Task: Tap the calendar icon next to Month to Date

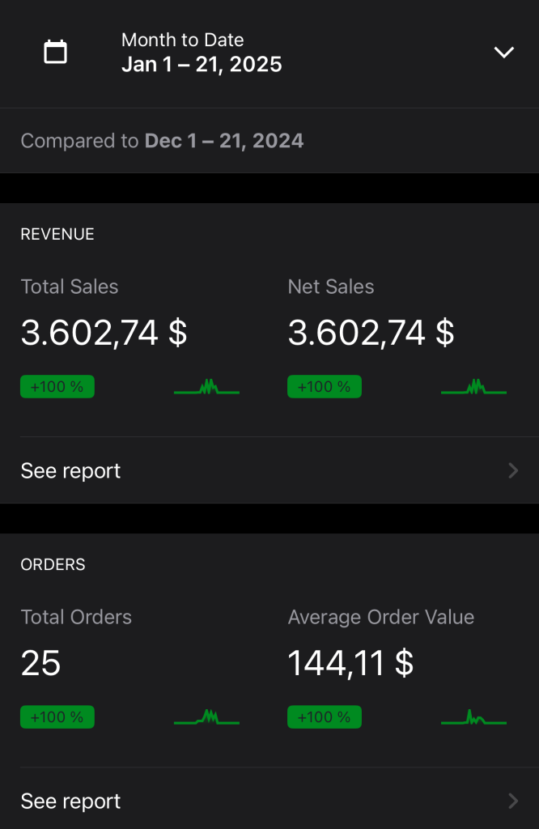Action: point(55,52)
